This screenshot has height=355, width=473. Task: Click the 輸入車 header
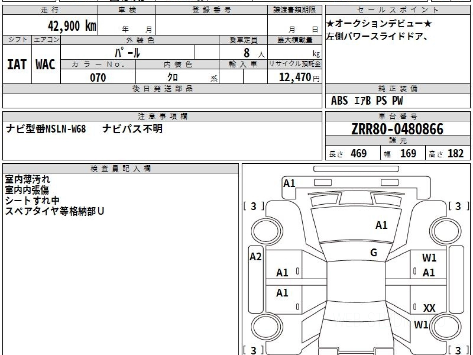[x=243, y=64]
